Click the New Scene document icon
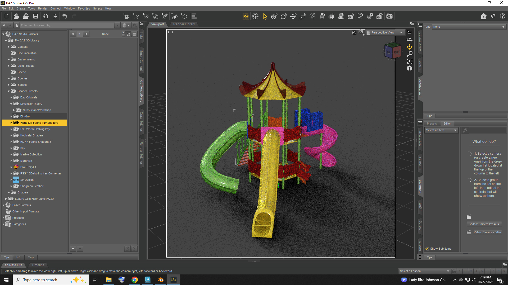 pos(6,16)
